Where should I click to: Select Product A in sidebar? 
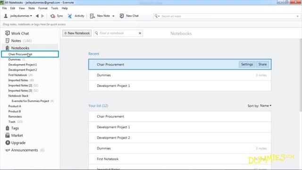15,106
